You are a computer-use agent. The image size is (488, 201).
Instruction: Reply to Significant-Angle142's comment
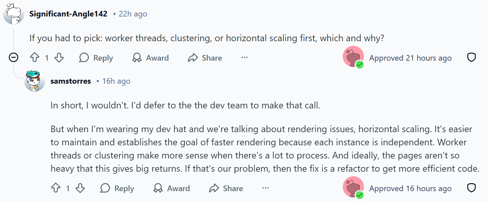[96, 58]
